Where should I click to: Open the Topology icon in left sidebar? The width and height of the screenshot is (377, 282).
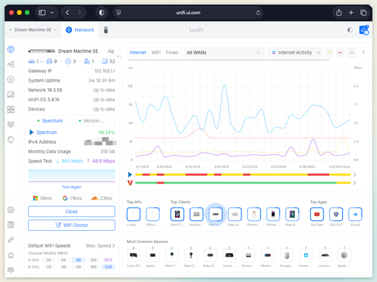(11, 64)
